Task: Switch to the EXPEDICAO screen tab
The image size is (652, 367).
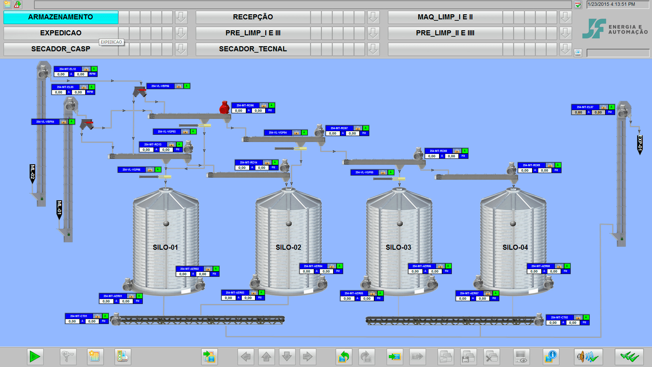Action: (61, 33)
